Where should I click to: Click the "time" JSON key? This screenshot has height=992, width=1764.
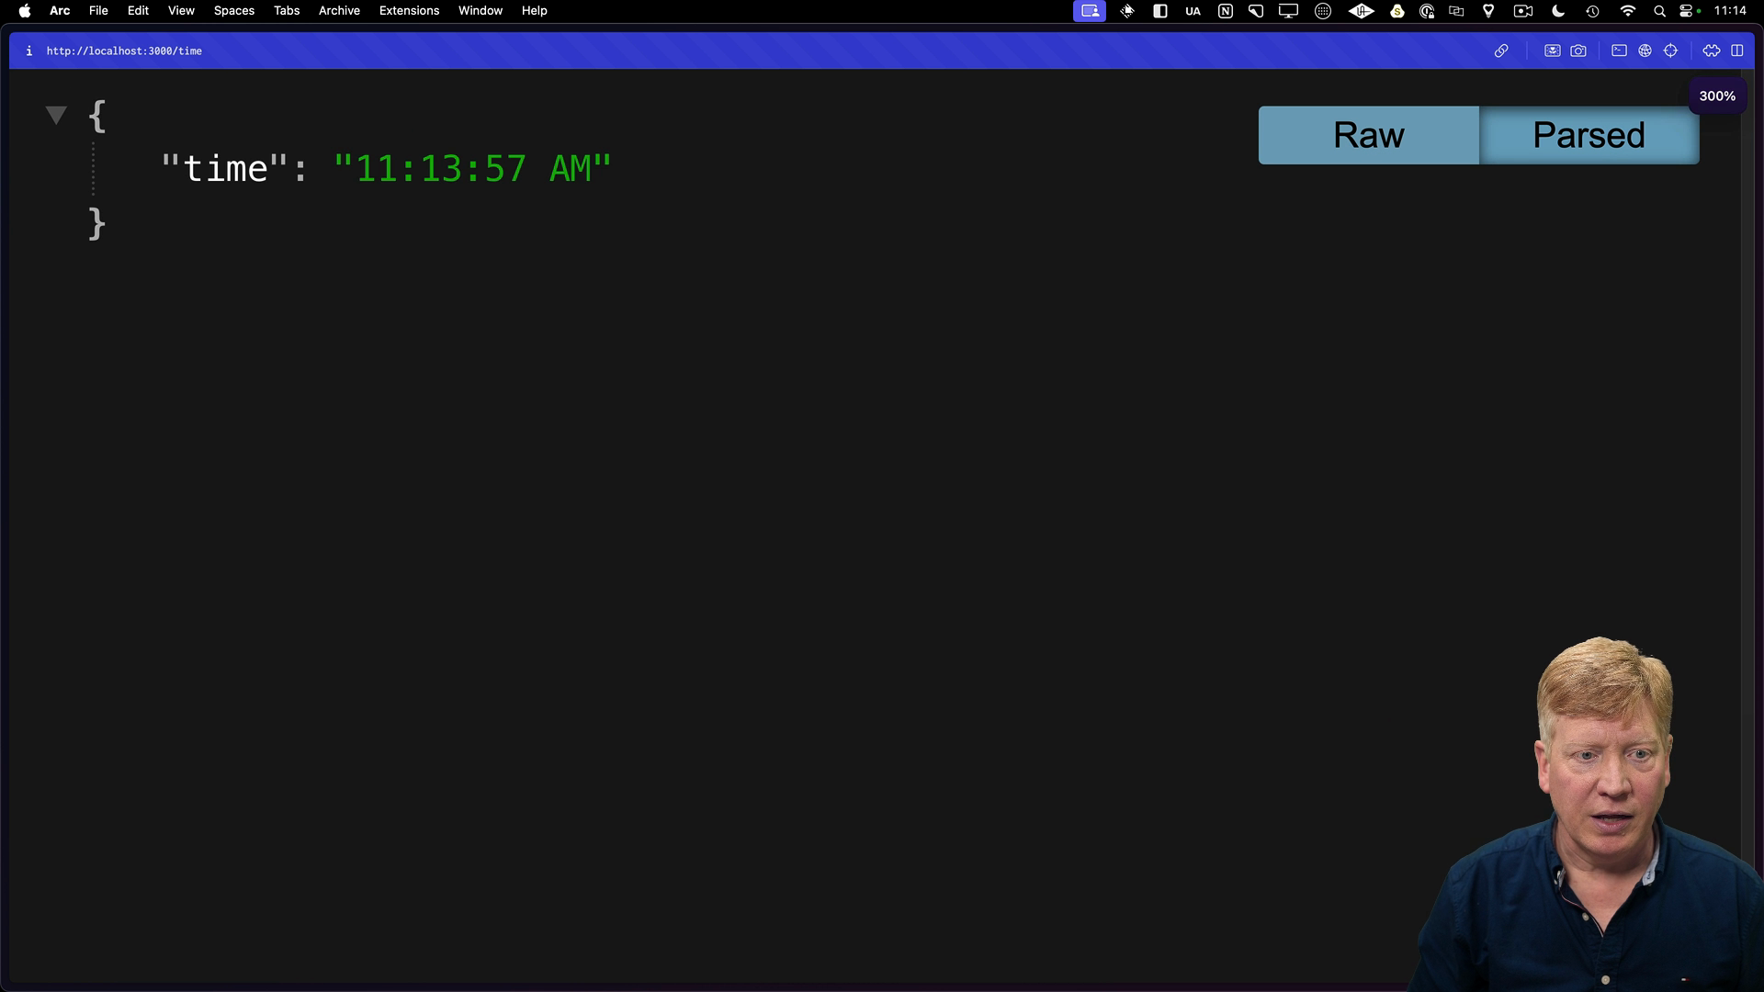coord(225,169)
